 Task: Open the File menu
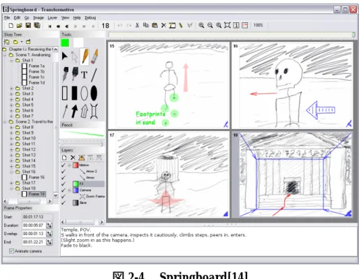click(x=7, y=17)
